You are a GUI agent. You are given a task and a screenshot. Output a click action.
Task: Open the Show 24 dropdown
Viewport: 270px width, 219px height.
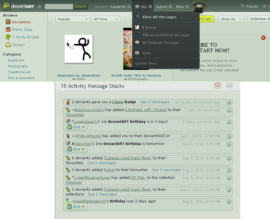[x=231, y=19]
